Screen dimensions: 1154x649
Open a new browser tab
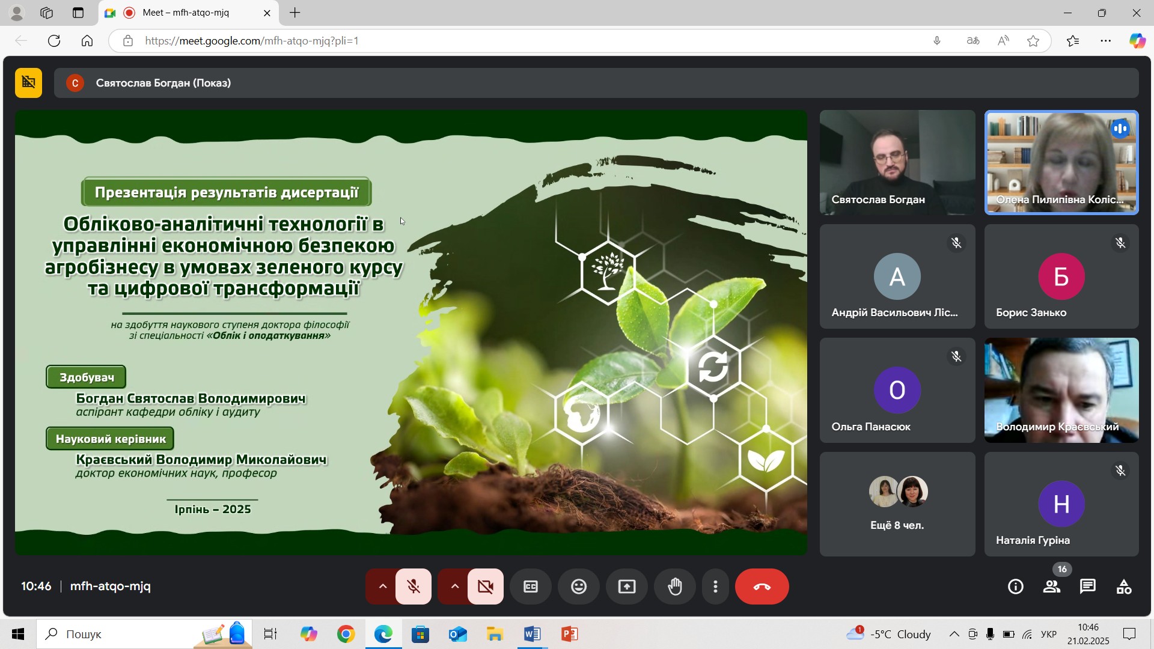(x=295, y=13)
